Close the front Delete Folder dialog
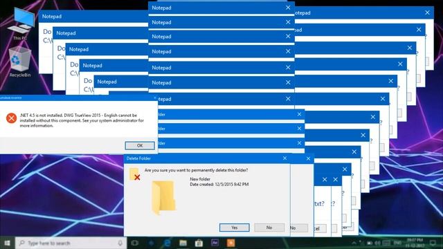The width and height of the screenshot is (443, 249). pyautogui.click(x=284, y=158)
